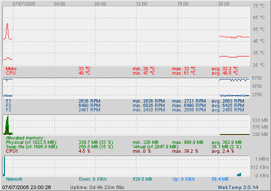Click the 75 °C temperature scale label
Image resolution: width=271 pixels, height=191 pixels.
[259, 6]
